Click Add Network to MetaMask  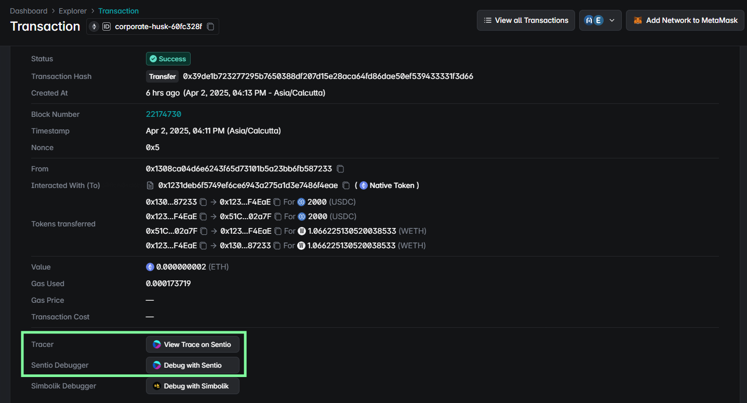[685, 20]
